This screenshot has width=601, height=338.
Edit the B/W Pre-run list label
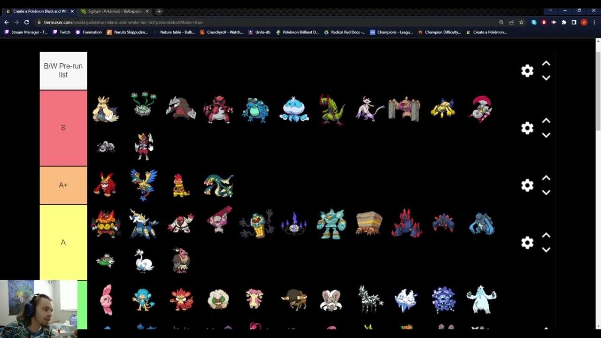tap(63, 70)
